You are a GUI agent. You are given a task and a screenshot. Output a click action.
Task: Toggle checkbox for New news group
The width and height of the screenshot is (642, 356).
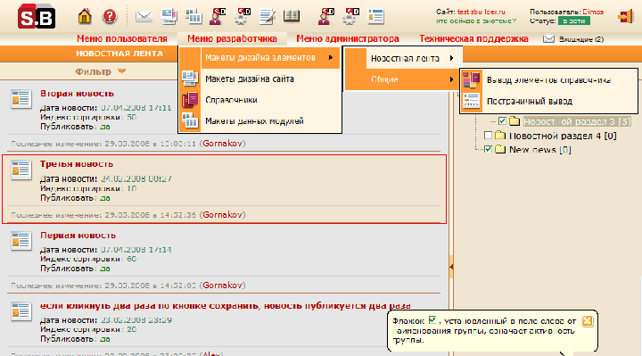(488, 149)
